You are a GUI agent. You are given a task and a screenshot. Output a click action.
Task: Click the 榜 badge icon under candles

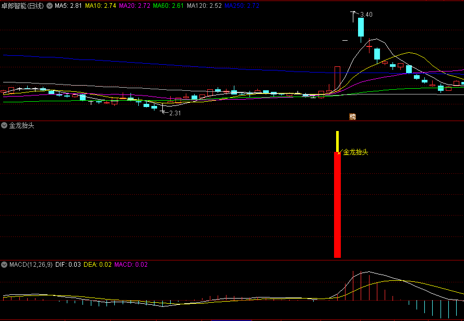(352, 117)
